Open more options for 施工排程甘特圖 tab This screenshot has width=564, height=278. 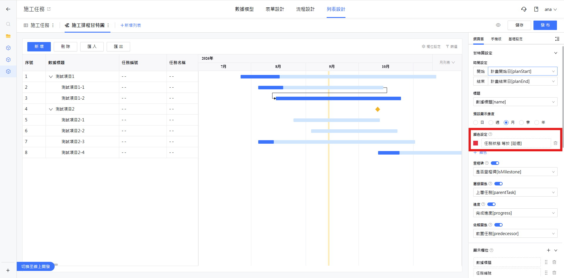108,25
